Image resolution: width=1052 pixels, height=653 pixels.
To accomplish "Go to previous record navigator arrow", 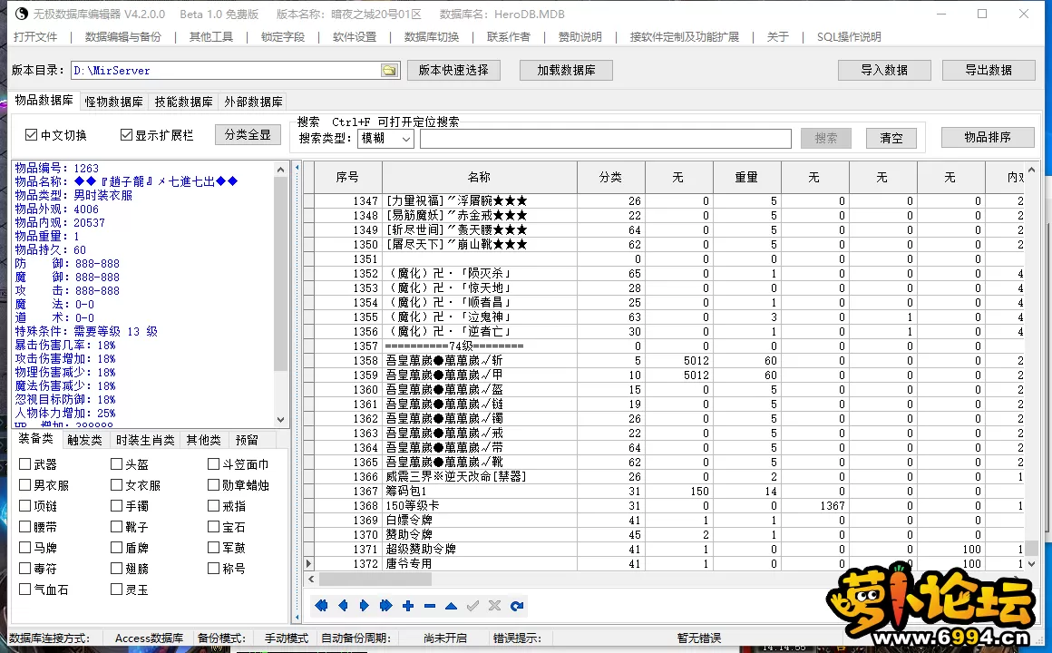I will point(343,606).
